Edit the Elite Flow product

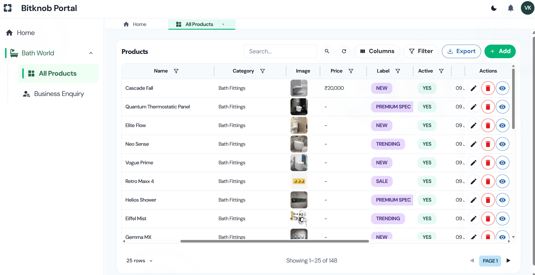(474, 125)
